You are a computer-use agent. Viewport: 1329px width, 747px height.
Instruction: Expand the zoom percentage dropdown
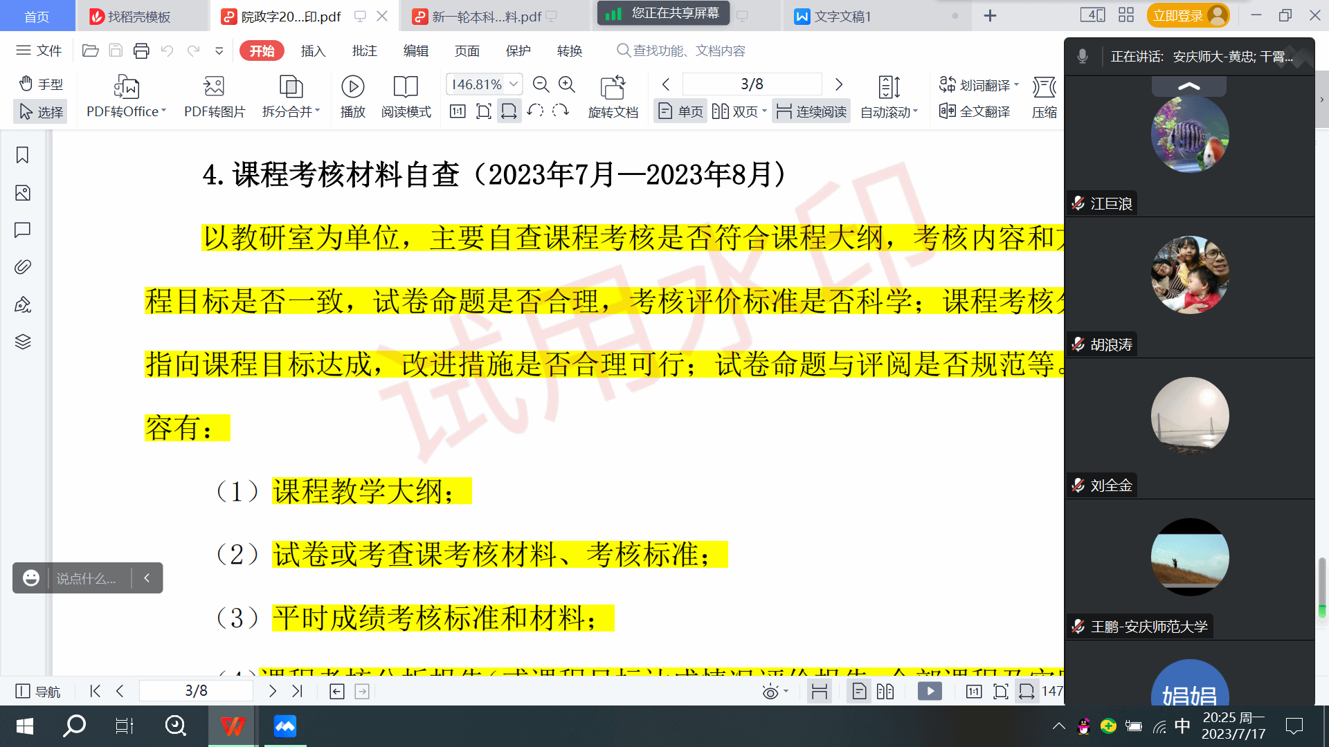[x=514, y=84]
